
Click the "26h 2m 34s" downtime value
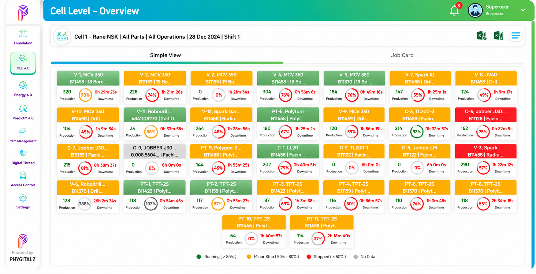point(105,201)
